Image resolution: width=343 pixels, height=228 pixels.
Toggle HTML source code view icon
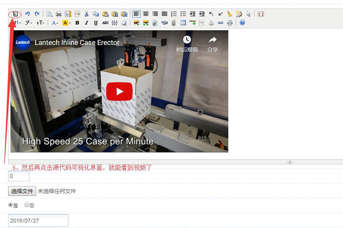(x=15, y=14)
